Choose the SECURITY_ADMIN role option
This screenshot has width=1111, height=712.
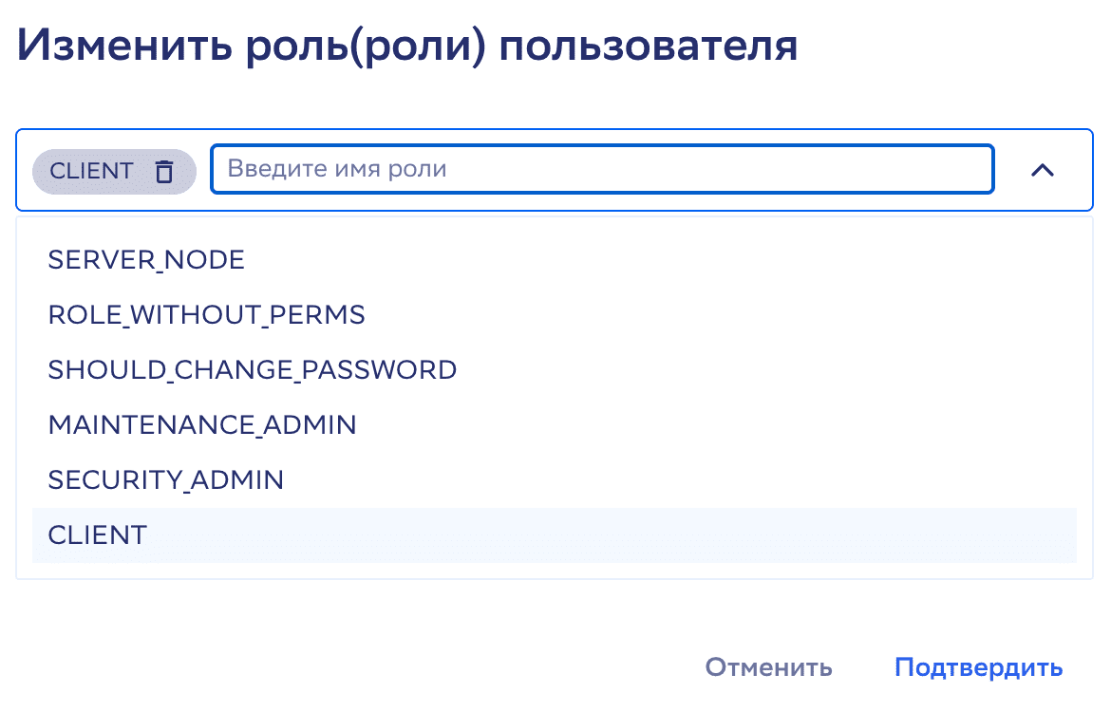tap(166, 479)
